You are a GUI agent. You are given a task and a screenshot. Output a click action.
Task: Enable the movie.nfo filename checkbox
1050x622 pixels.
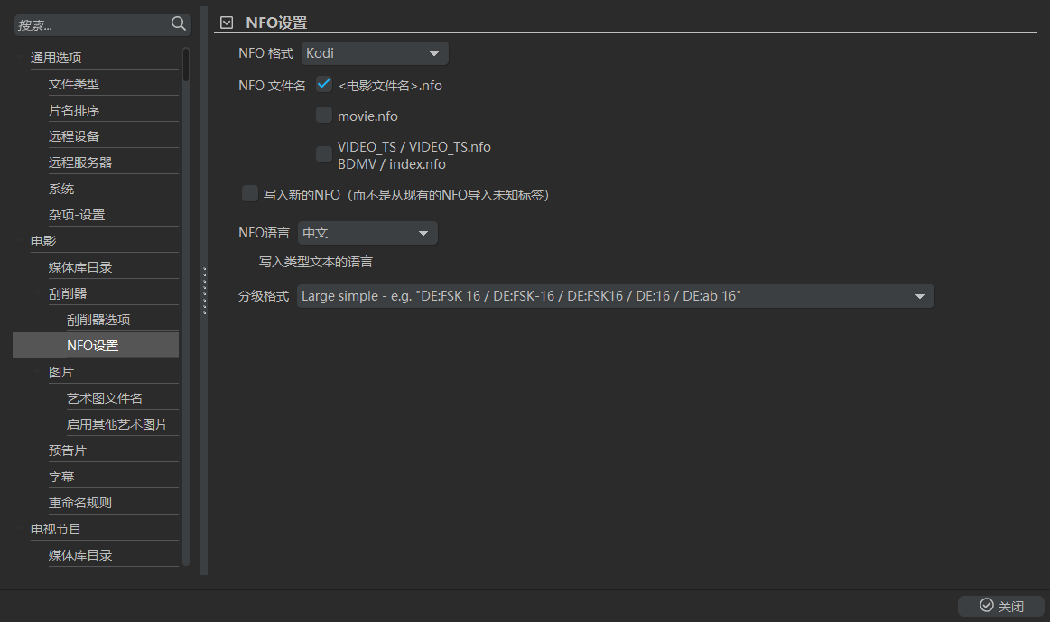click(324, 115)
